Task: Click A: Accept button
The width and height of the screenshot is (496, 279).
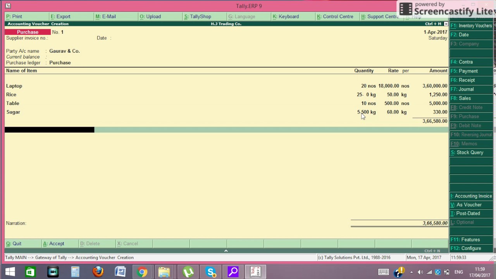Action: tap(60, 244)
